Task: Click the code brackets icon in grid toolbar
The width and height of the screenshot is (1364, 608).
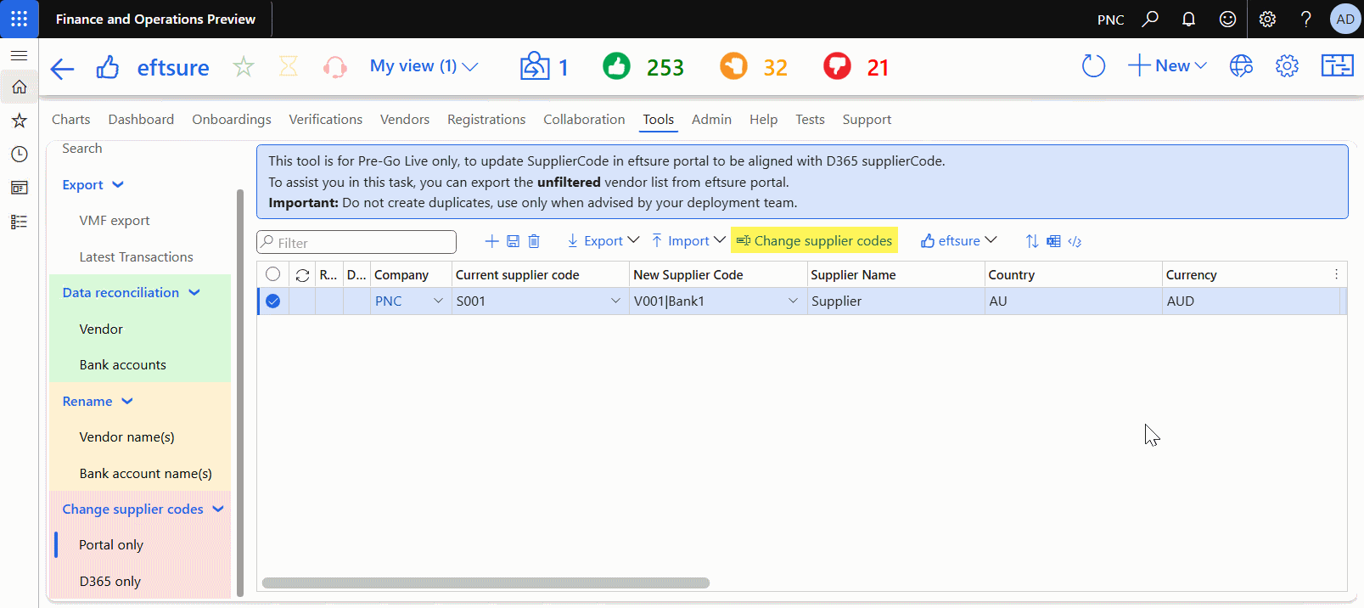Action: pos(1075,241)
